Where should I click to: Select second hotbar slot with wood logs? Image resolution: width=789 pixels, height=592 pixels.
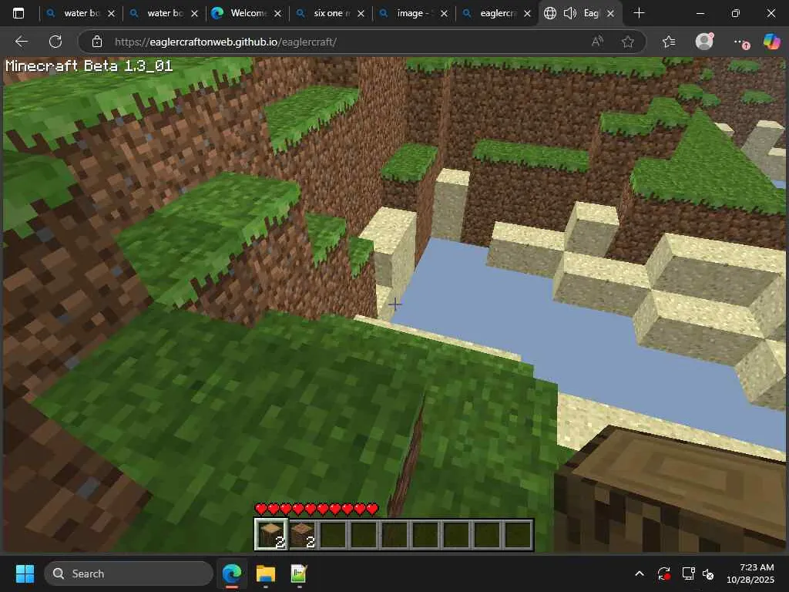click(303, 534)
